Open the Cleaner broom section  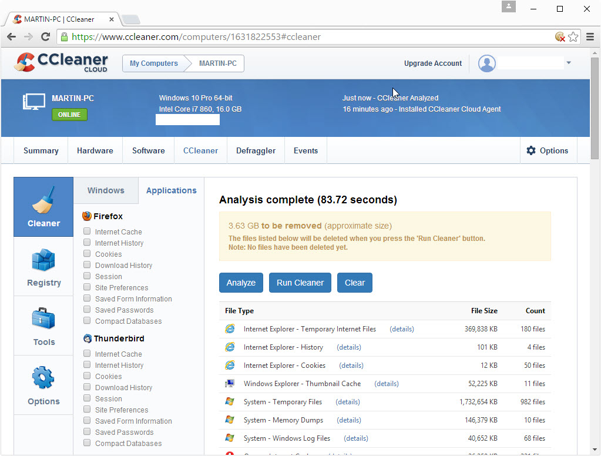(x=43, y=207)
